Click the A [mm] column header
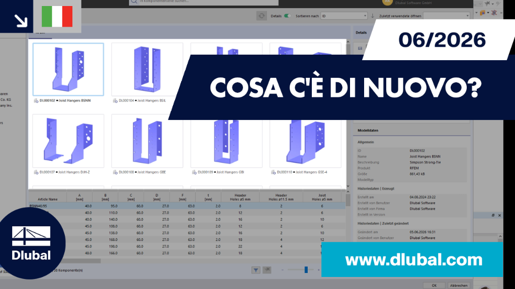Image resolution: width=515 pixels, height=289 pixels. (x=79, y=197)
